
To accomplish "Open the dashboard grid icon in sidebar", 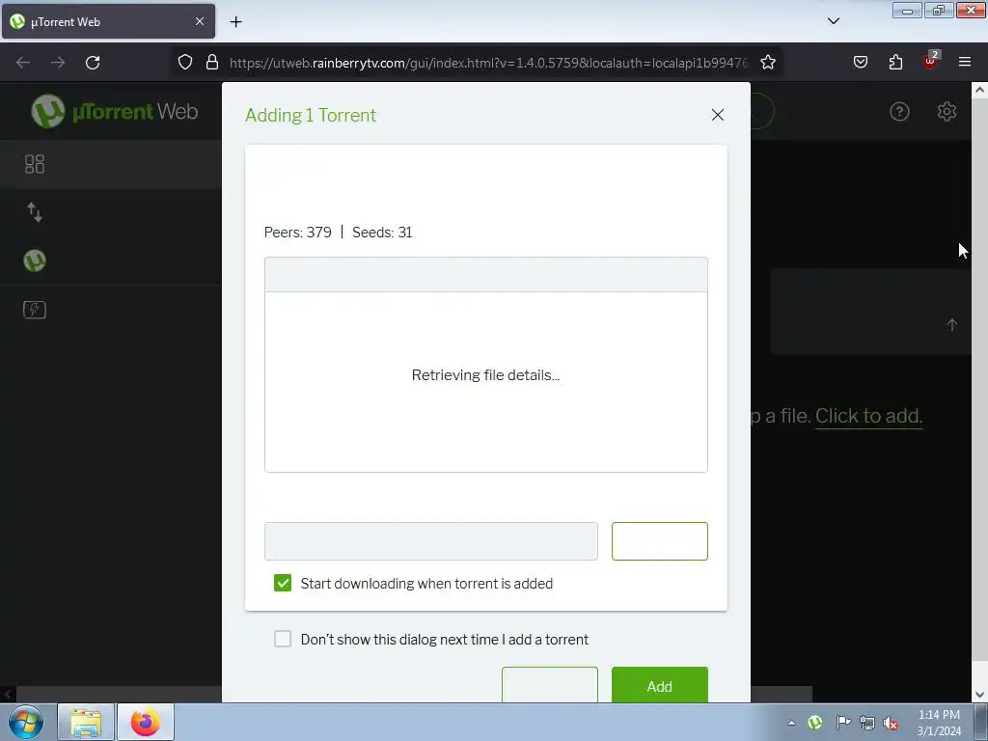I will point(35,164).
